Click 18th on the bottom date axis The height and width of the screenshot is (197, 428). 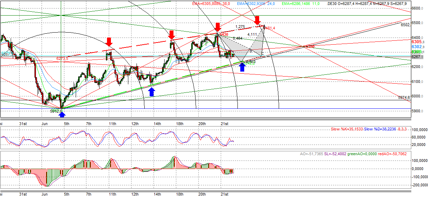point(180,194)
